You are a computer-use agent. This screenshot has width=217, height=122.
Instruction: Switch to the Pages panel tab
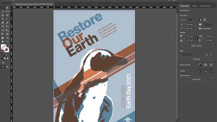(x=195, y=6)
